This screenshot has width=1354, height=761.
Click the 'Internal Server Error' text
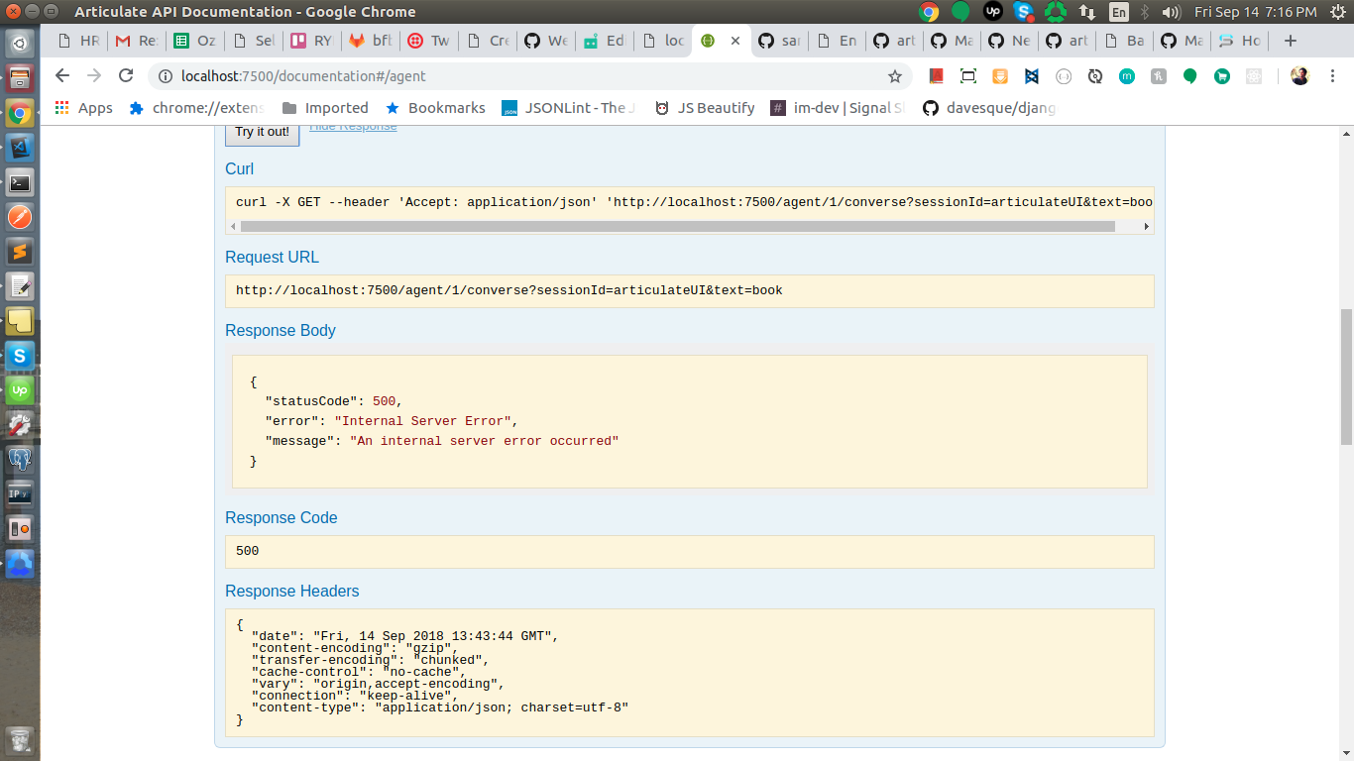[422, 421]
